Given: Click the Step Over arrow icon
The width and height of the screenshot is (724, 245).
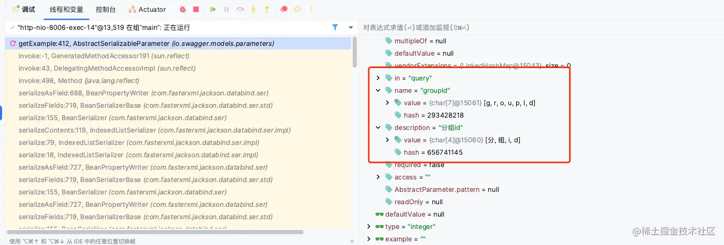Looking at the screenshot, I should [x=240, y=9].
